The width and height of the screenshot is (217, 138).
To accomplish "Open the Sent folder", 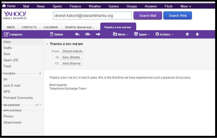I will pos(7,54).
